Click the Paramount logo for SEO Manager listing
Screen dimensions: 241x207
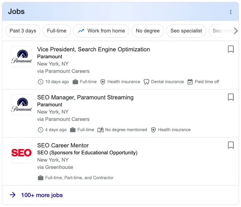click(x=21, y=105)
